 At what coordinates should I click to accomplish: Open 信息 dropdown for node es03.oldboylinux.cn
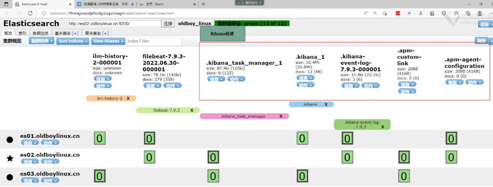click(x=30, y=181)
